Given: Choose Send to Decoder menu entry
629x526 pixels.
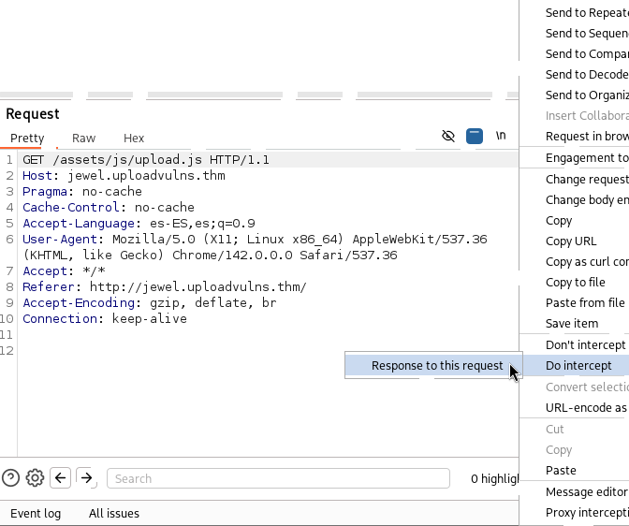Looking at the screenshot, I should [x=574, y=74].
